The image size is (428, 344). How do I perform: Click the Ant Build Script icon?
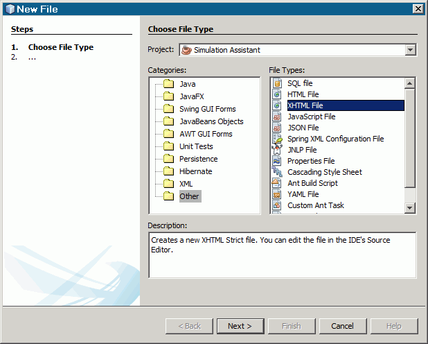(x=277, y=183)
